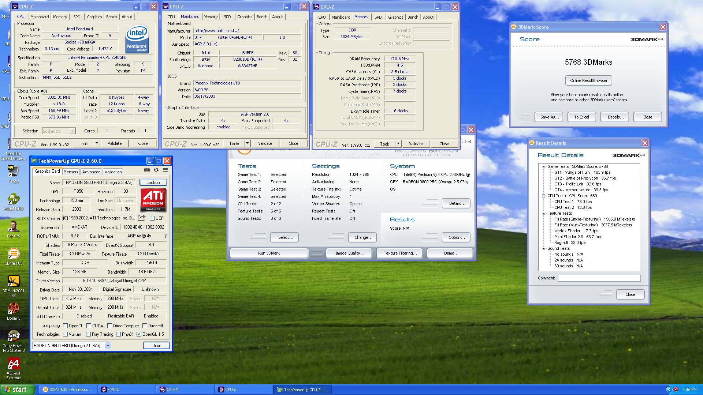Click the Bus Interface question mark icon
The height and width of the screenshot is (395, 703).
(x=165, y=236)
